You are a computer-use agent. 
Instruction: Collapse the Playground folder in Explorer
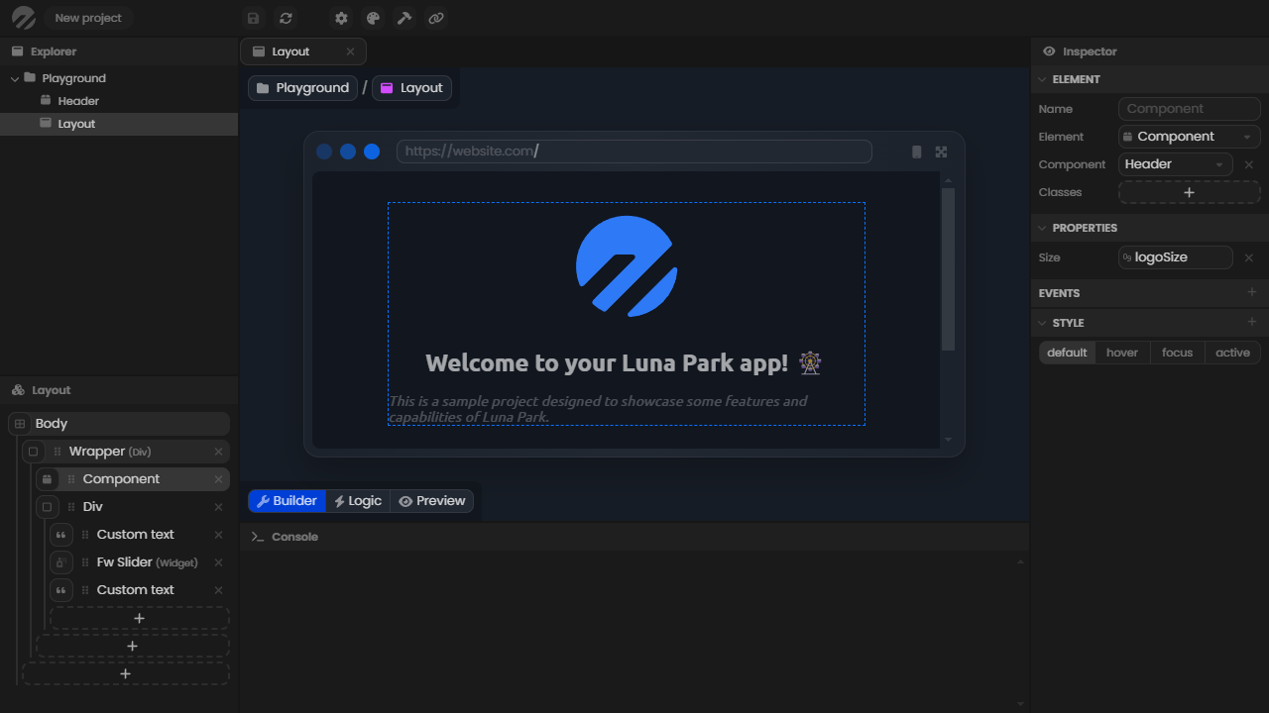(15, 78)
